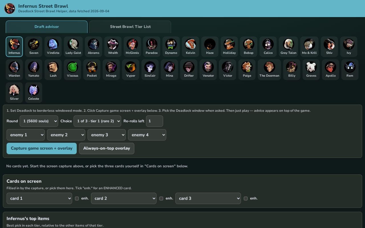365x228 pixels.
Task: Click the Wraith hero portrait
Action: [x=113, y=47]
